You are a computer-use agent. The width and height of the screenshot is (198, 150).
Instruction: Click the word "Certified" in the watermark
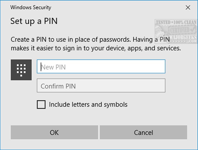pyautogui.click(x=178, y=29)
